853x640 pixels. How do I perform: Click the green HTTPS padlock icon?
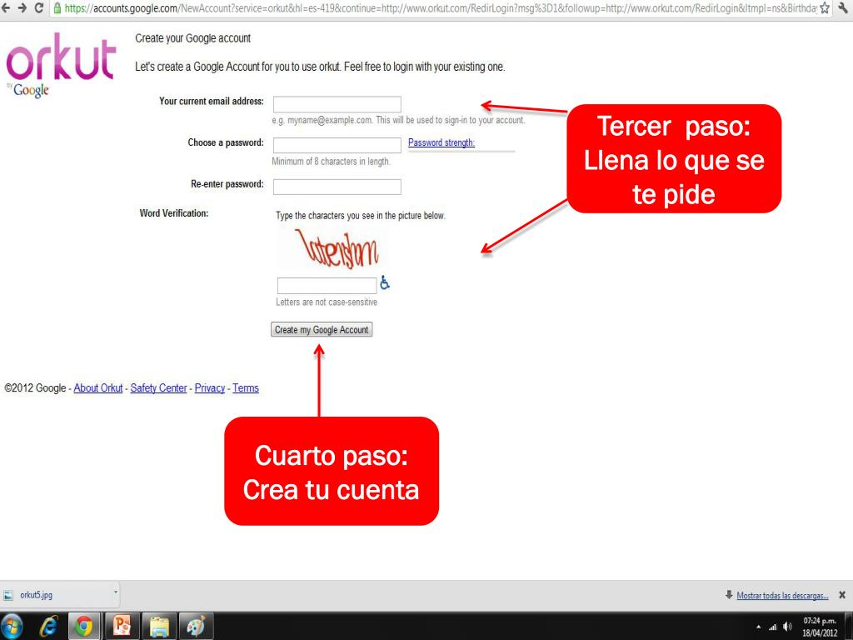coord(57,8)
